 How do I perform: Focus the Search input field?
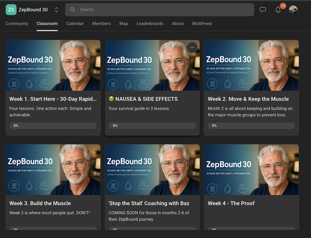tap(160, 10)
